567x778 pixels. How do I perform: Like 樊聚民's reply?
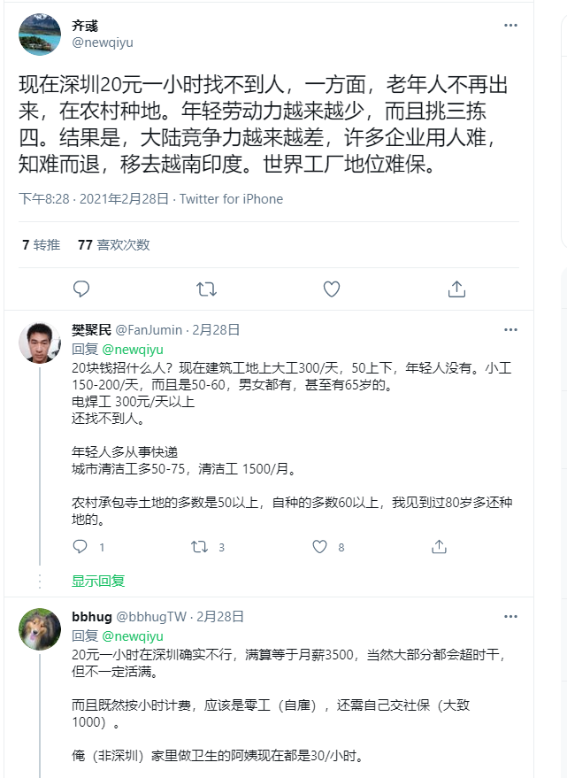pyautogui.click(x=320, y=547)
